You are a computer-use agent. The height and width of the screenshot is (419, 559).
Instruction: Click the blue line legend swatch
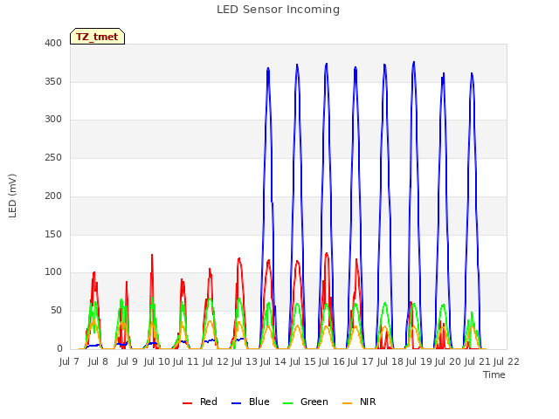tap(237, 403)
